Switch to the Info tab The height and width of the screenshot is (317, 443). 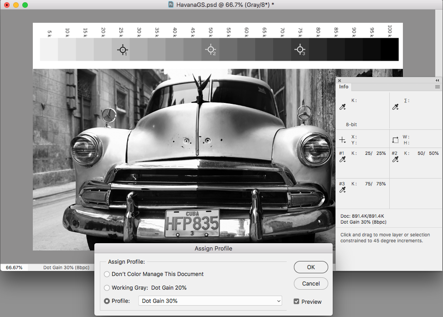click(x=344, y=87)
